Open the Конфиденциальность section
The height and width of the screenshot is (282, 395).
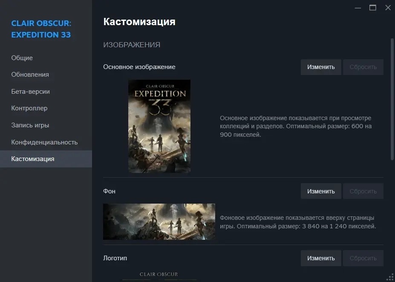coord(44,142)
